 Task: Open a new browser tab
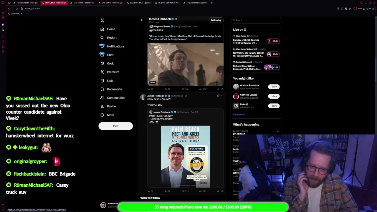[212, 3]
